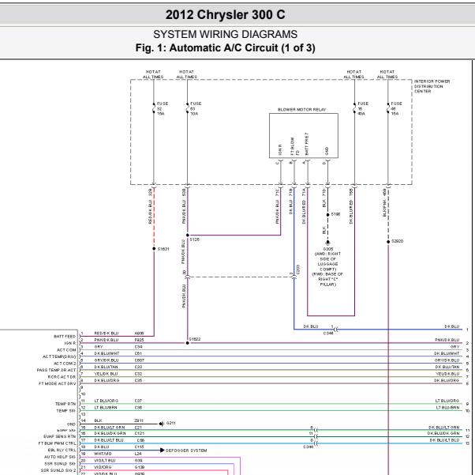Click the S190 splice label
This screenshot has width=475, height=475.
[x=335, y=214]
